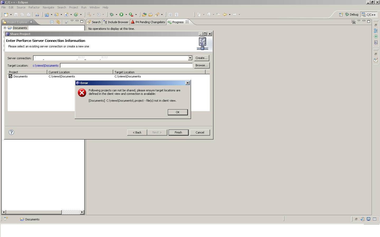
Task: Open the Refactor menu
Action: 34,7
